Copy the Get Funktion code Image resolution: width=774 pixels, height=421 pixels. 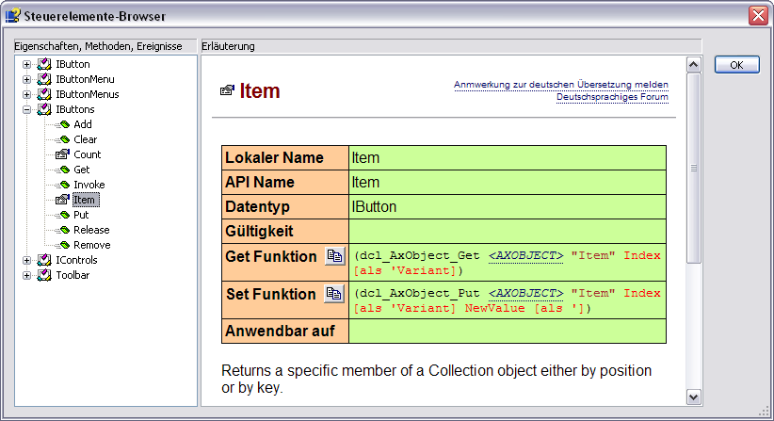(334, 256)
